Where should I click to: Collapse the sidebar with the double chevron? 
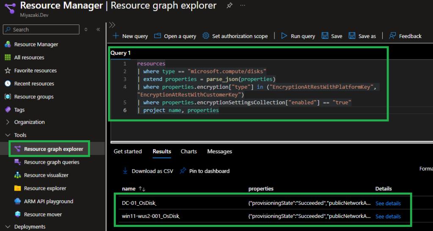(x=98, y=30)
